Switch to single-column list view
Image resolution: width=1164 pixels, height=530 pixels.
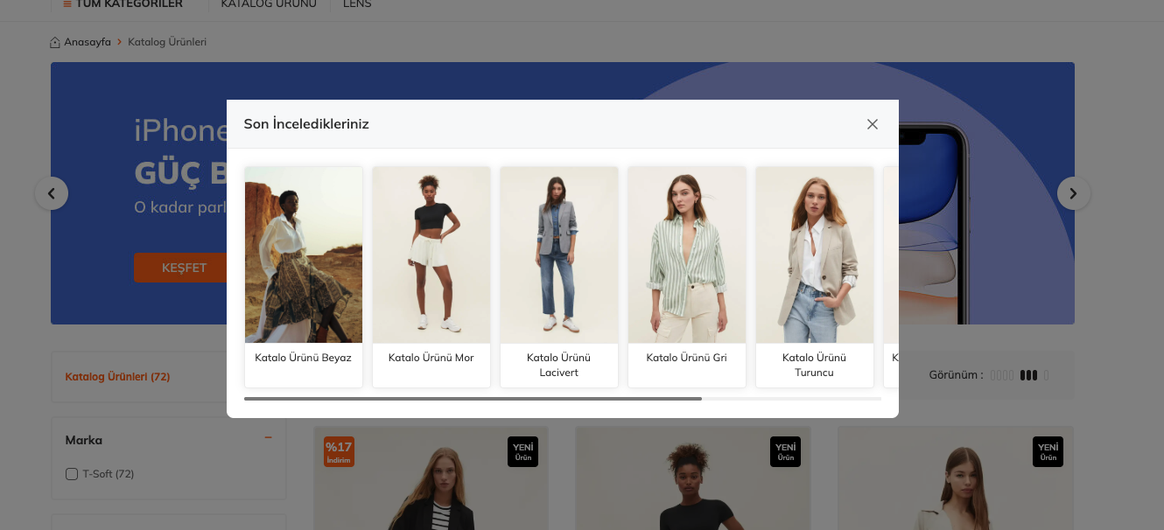pyautogui.click(x=1047, y=375)
